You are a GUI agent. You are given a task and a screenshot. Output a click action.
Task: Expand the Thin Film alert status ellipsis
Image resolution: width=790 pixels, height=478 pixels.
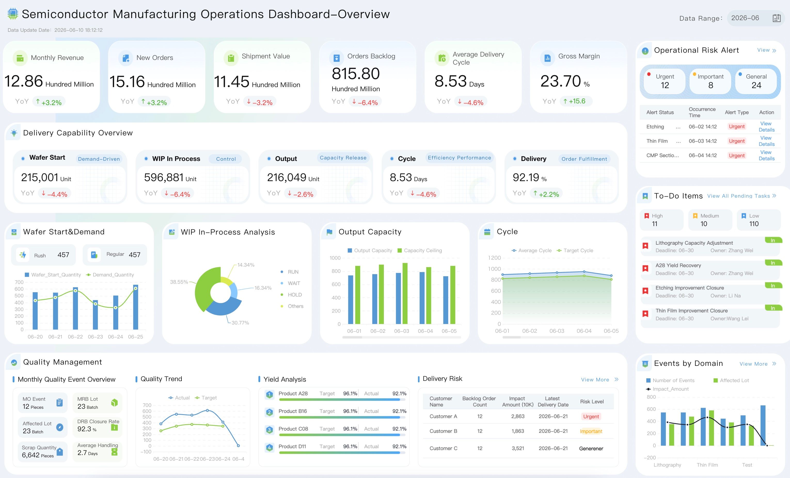click(x=678, y=142)
